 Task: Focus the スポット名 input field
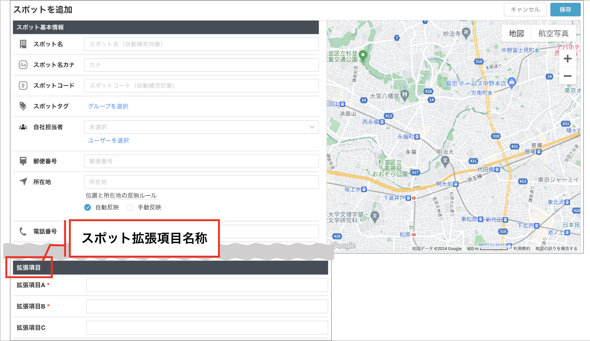pyautogui.click(x=201, y=44)
